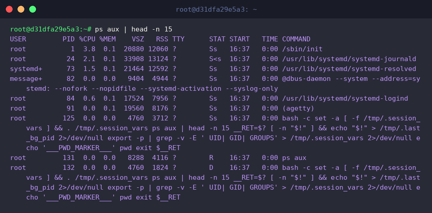The height and width of the screenshot is (213, 432).
Task: Click the (agetty) process entry
Action: point(298,108)
